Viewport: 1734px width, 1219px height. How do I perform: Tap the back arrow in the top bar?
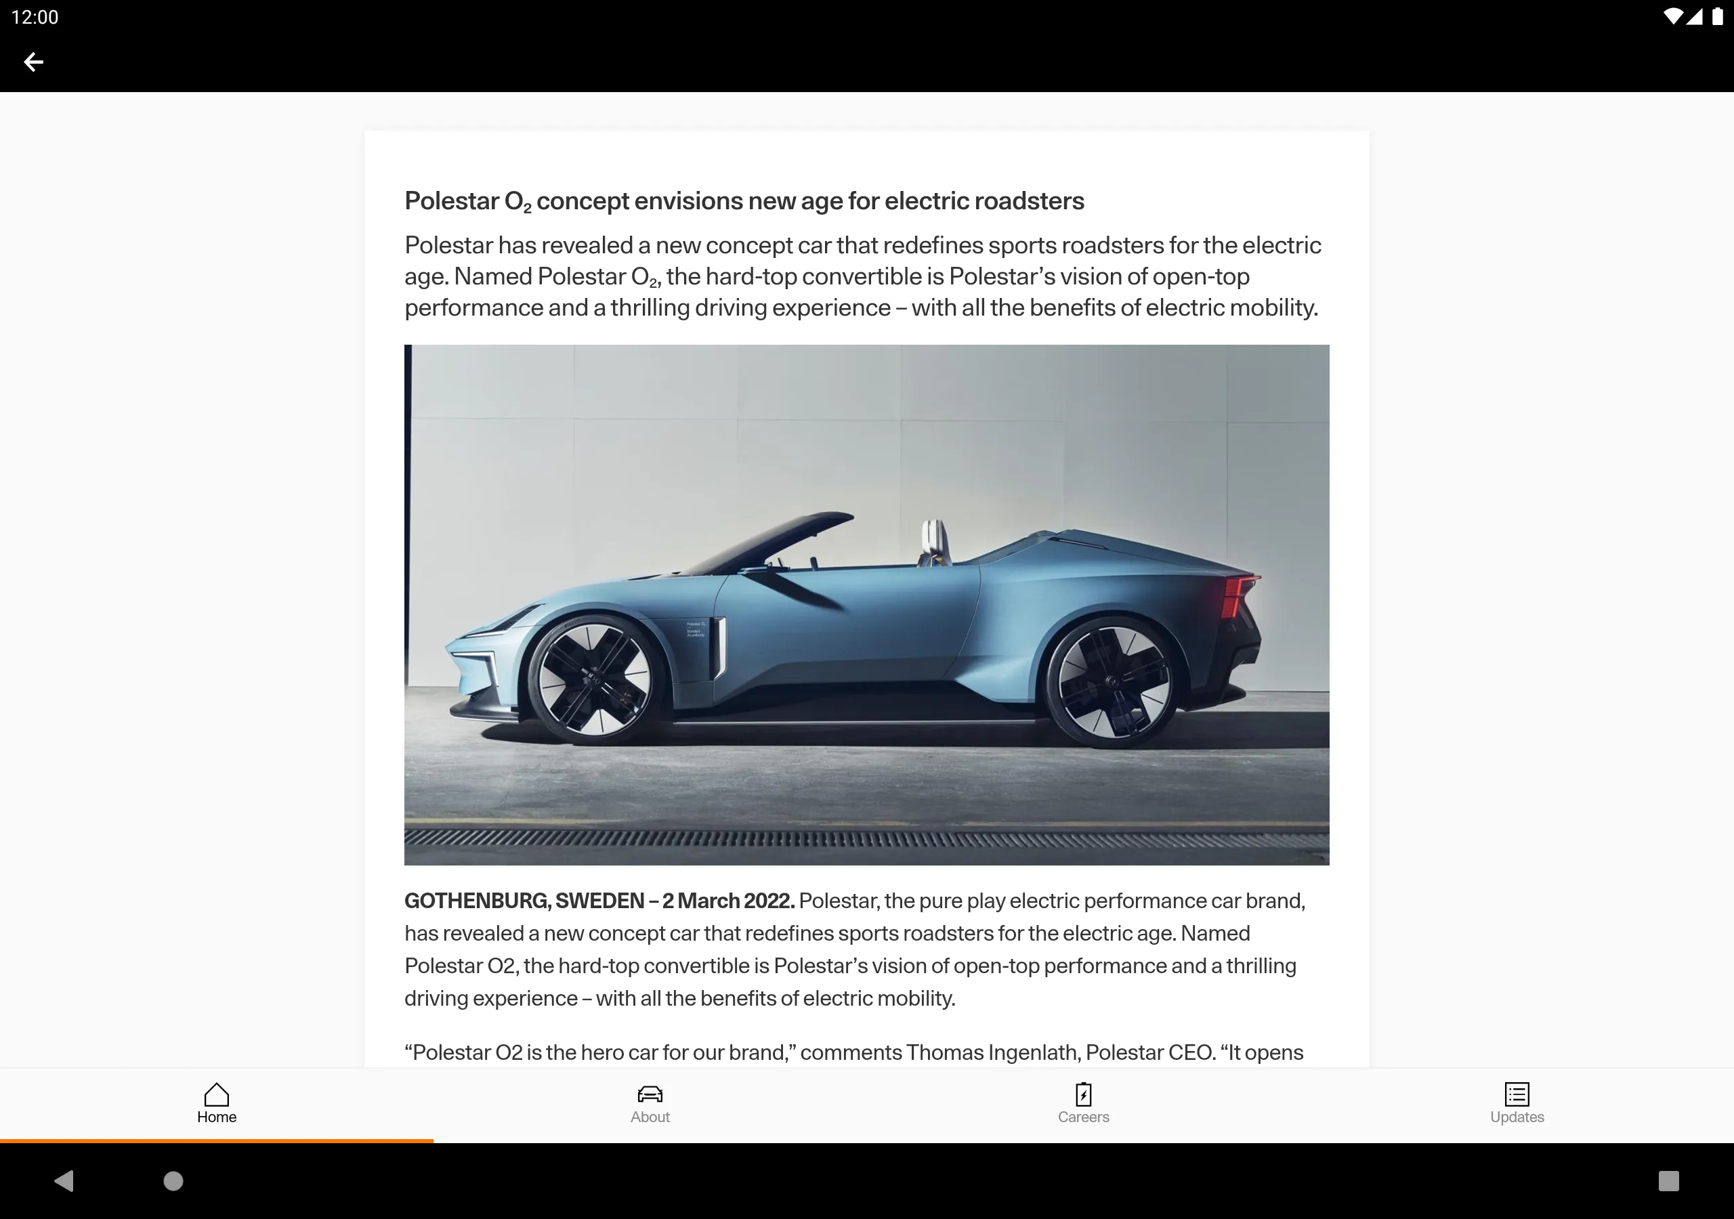point(33,62)
